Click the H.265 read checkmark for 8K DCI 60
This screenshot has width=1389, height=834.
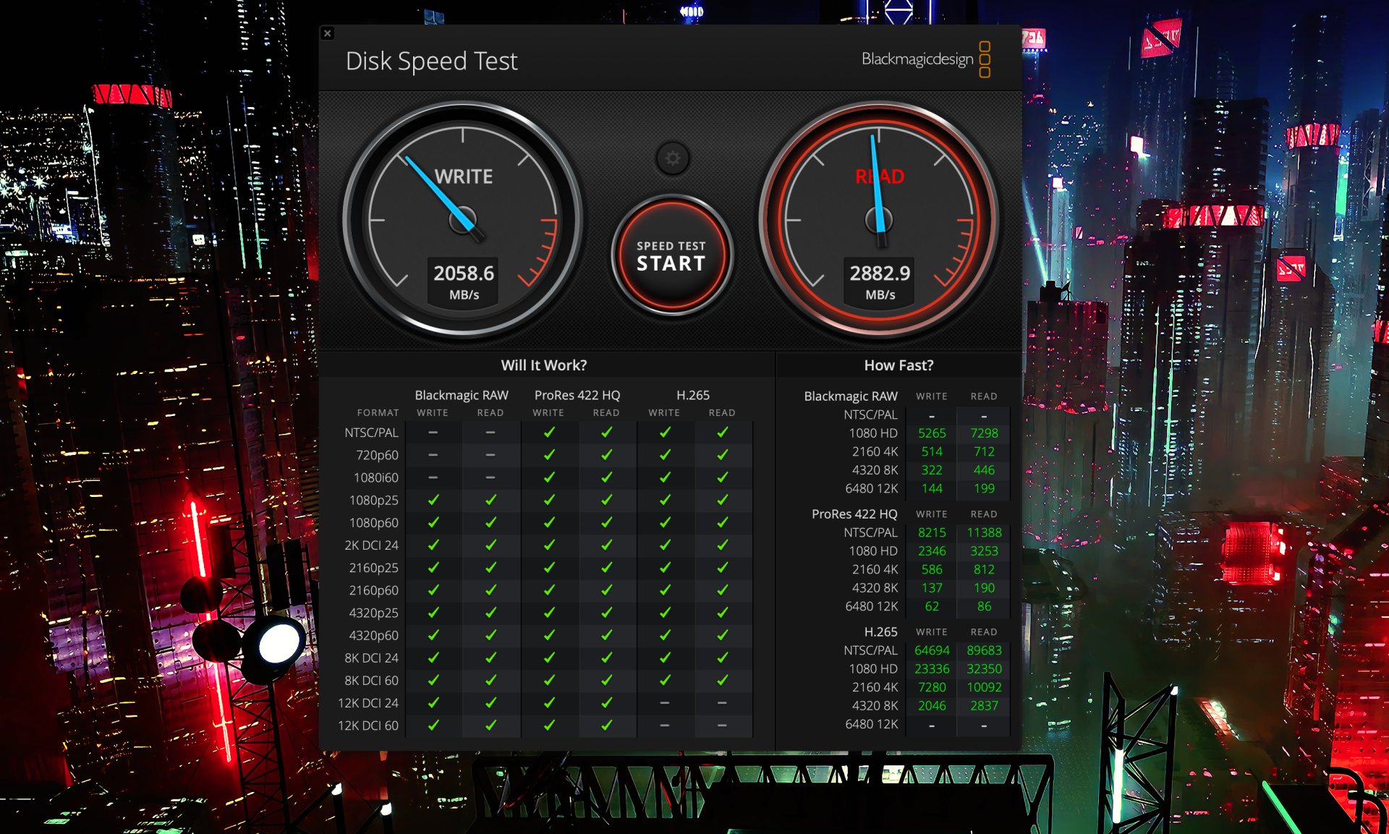point(722,681)
